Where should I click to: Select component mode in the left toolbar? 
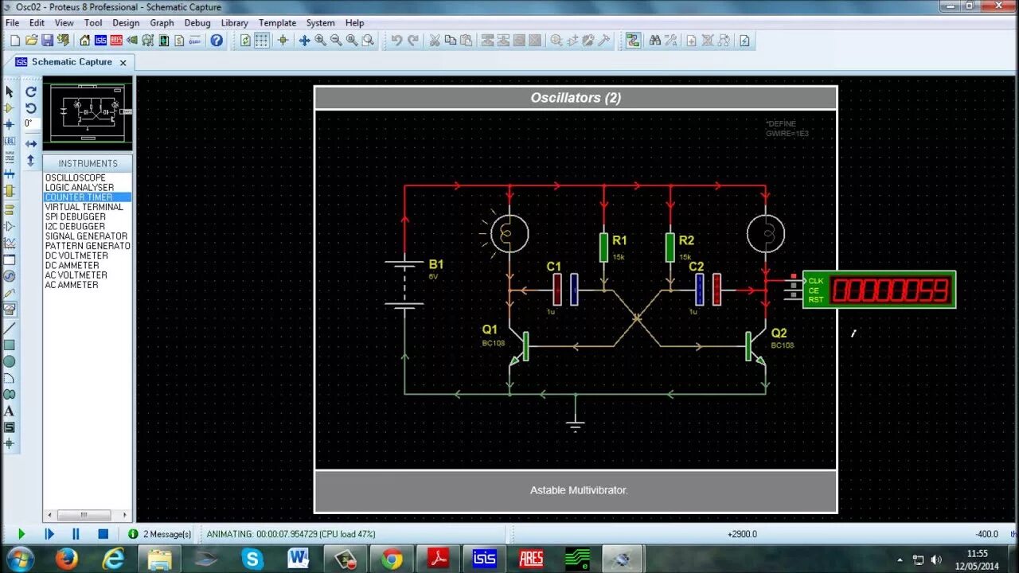[10, 108]
